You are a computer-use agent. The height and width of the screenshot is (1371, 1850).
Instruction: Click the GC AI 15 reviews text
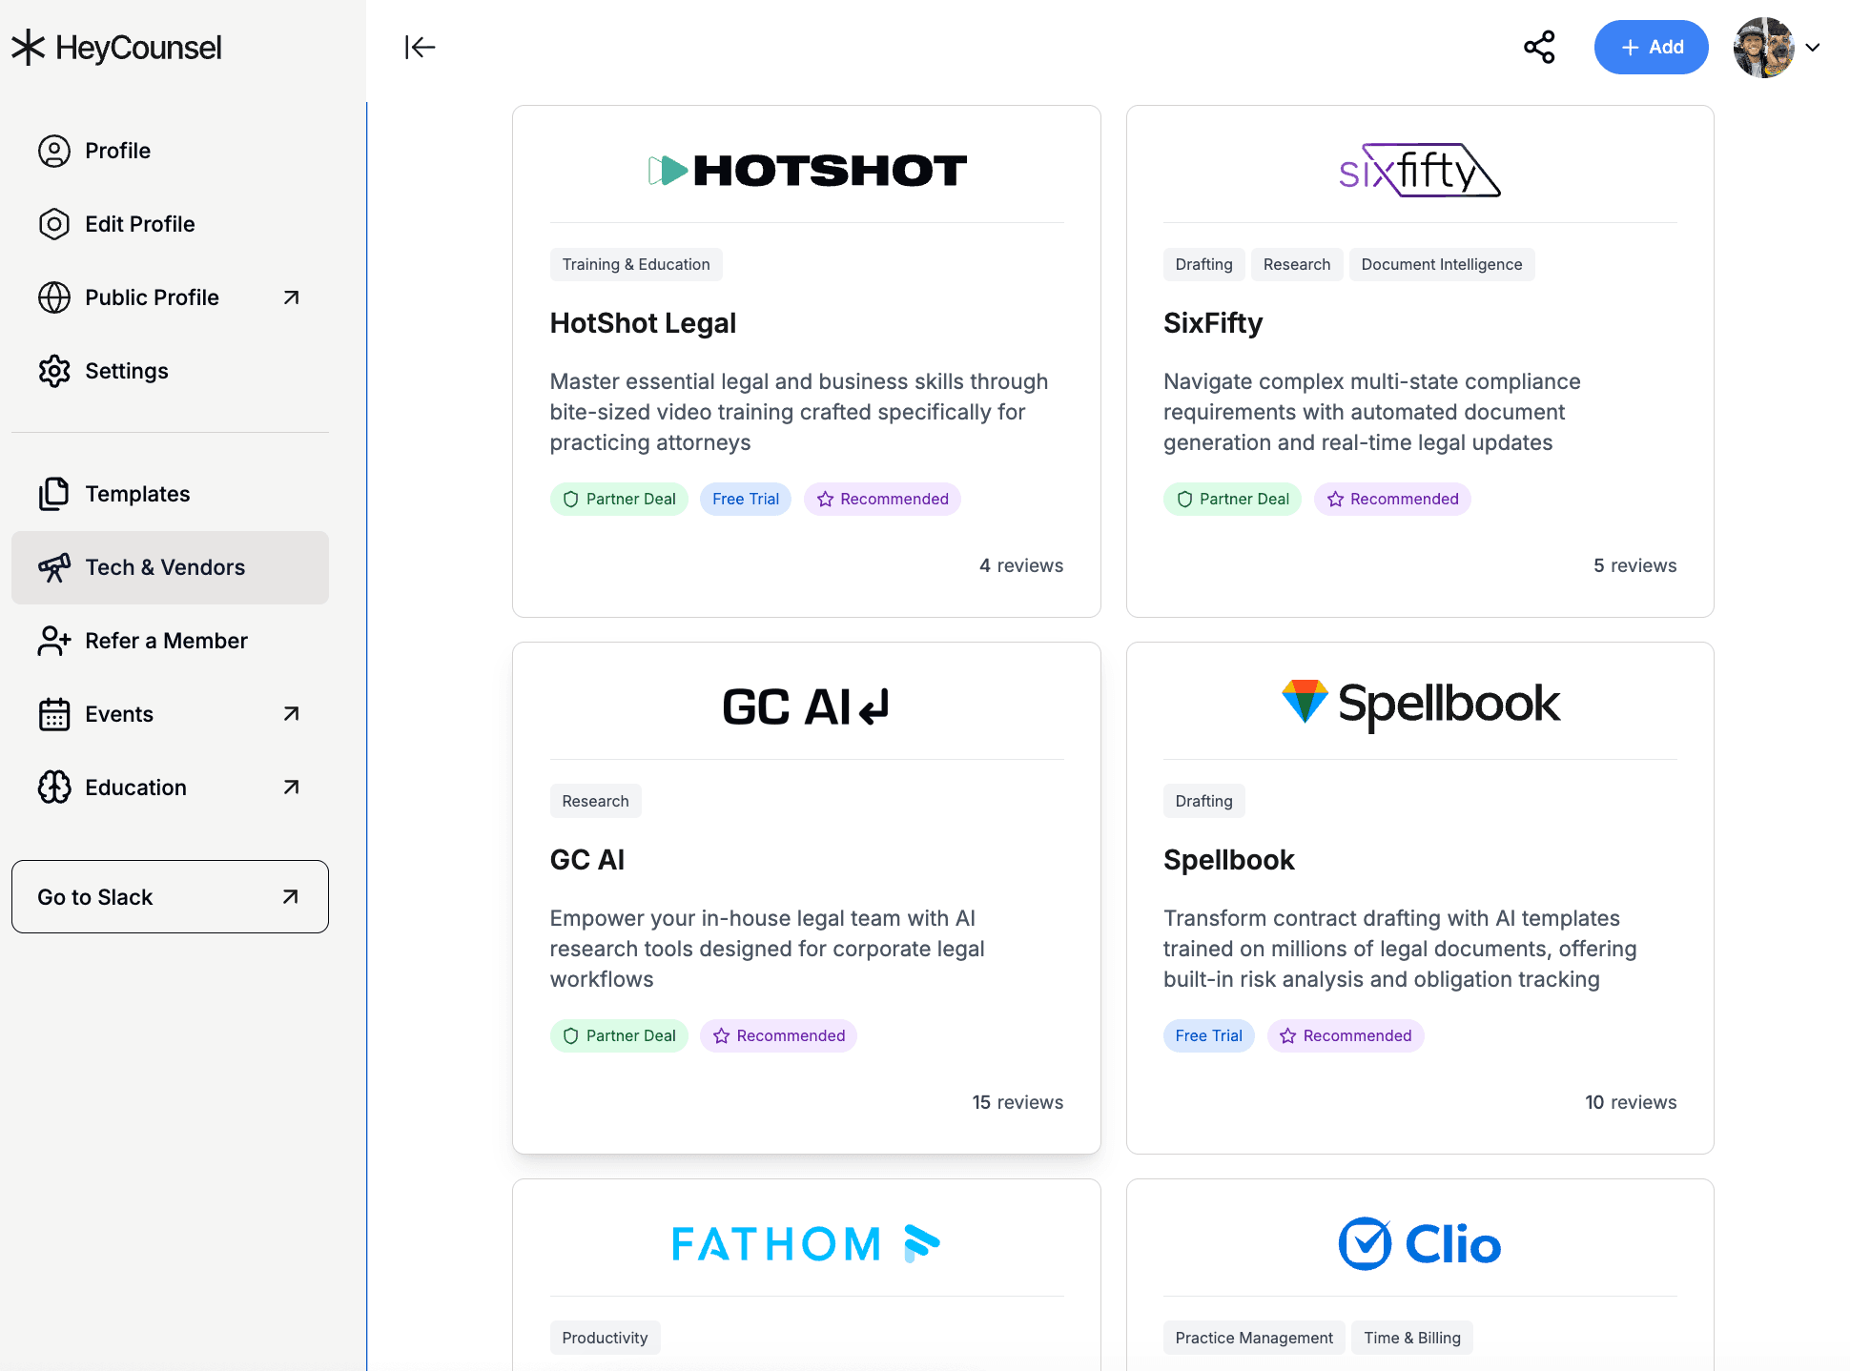1017,1102
